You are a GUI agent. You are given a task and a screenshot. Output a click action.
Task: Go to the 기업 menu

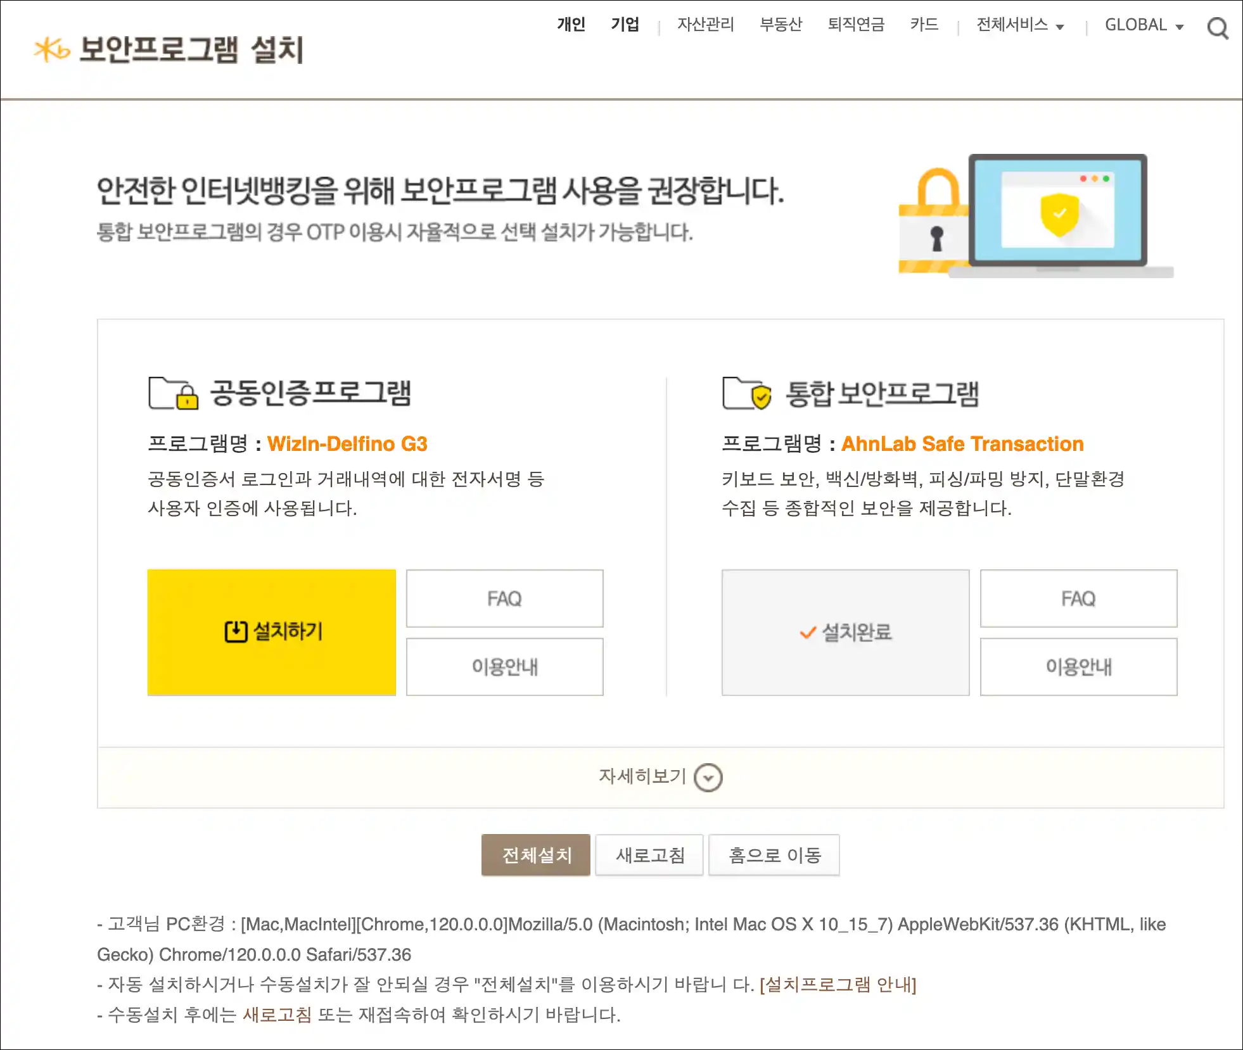[x=625, y=25]
